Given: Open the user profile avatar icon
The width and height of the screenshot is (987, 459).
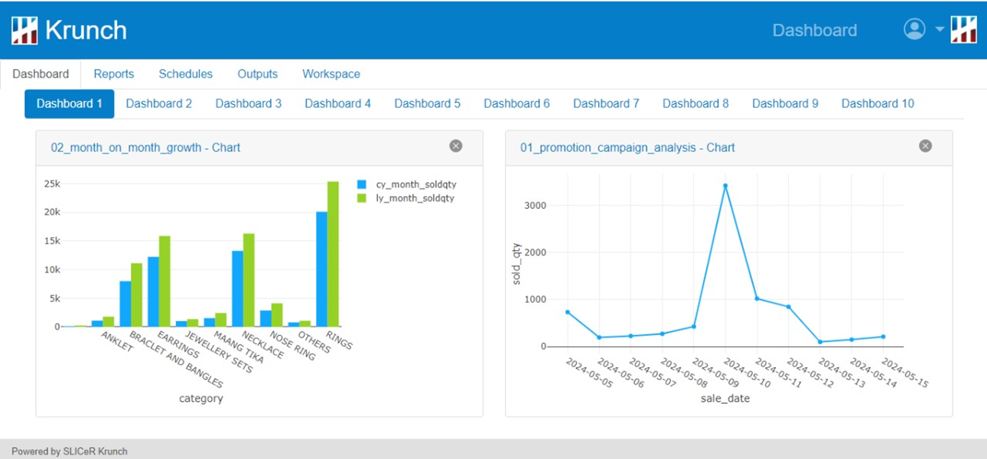Looking at the screenshot, I should (914, 29).
